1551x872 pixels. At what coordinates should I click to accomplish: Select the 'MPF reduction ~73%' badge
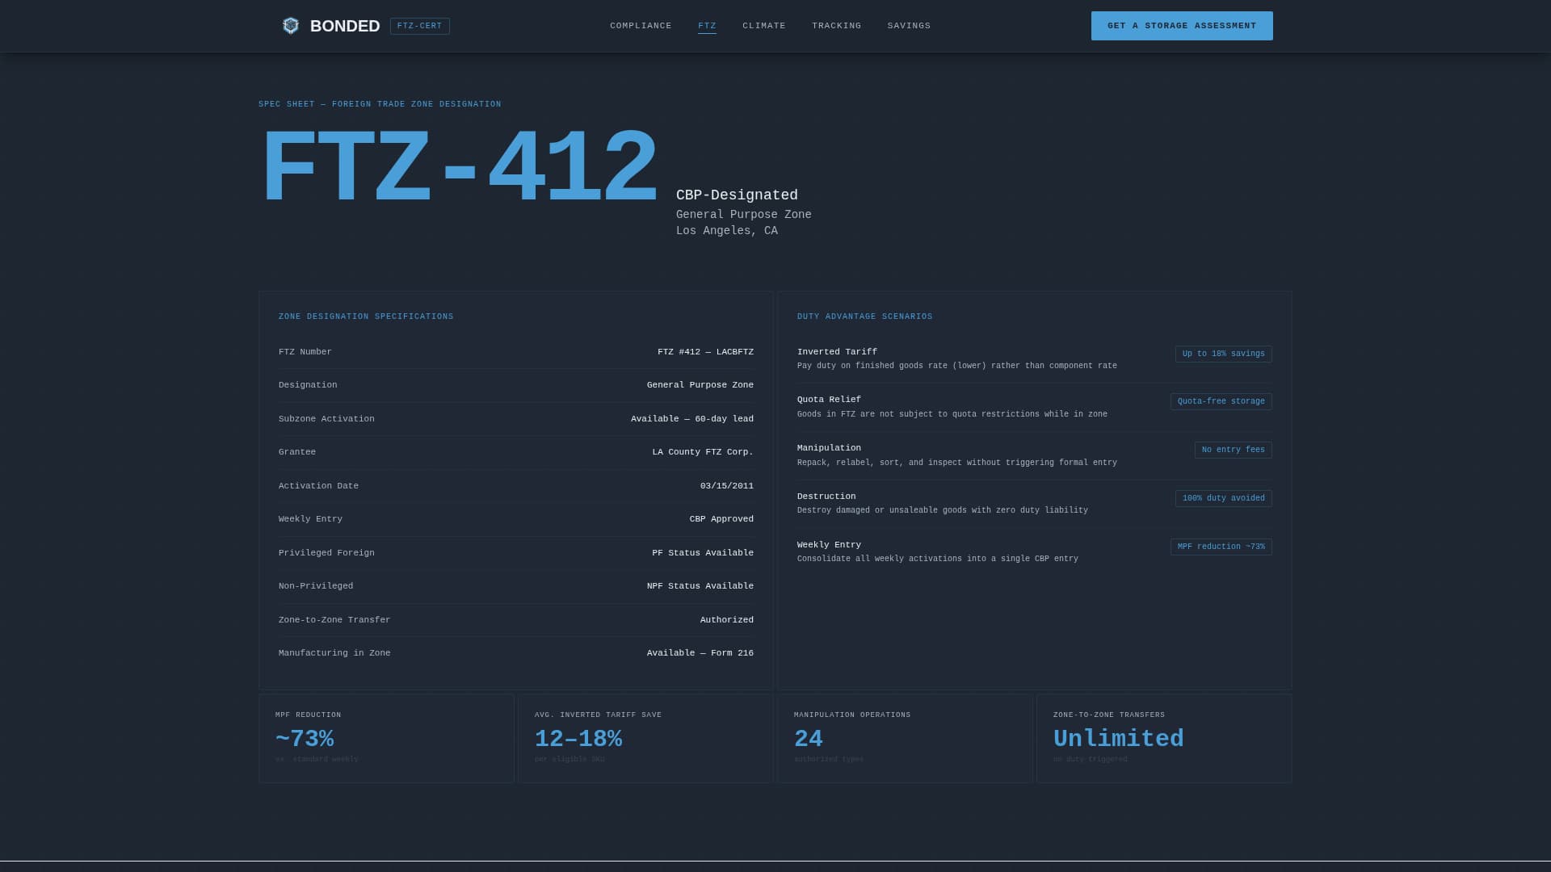tap(1221, 547)
